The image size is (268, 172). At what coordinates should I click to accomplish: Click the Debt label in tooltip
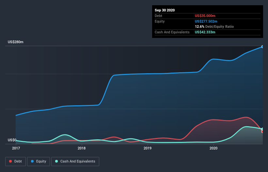[x=158, y=16]
